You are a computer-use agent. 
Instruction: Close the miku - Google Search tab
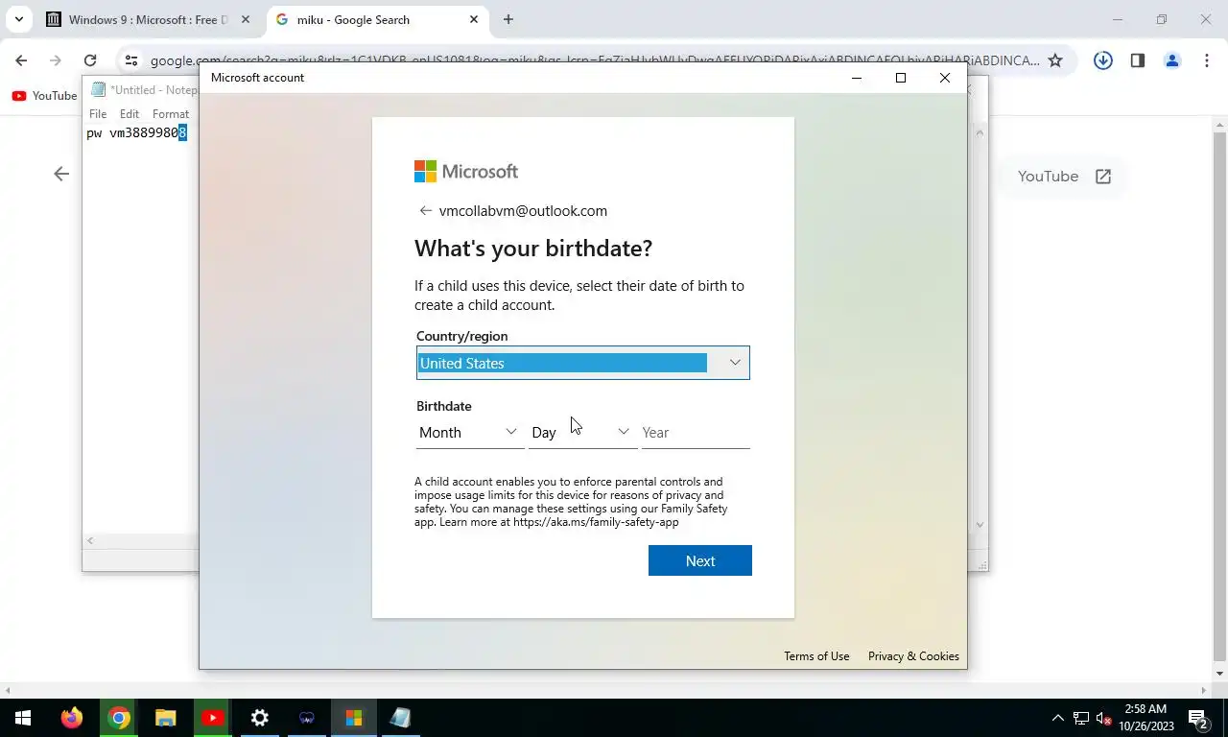474,19
